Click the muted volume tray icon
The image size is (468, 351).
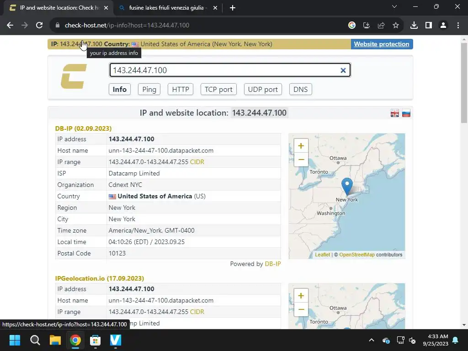coord(413,340)
